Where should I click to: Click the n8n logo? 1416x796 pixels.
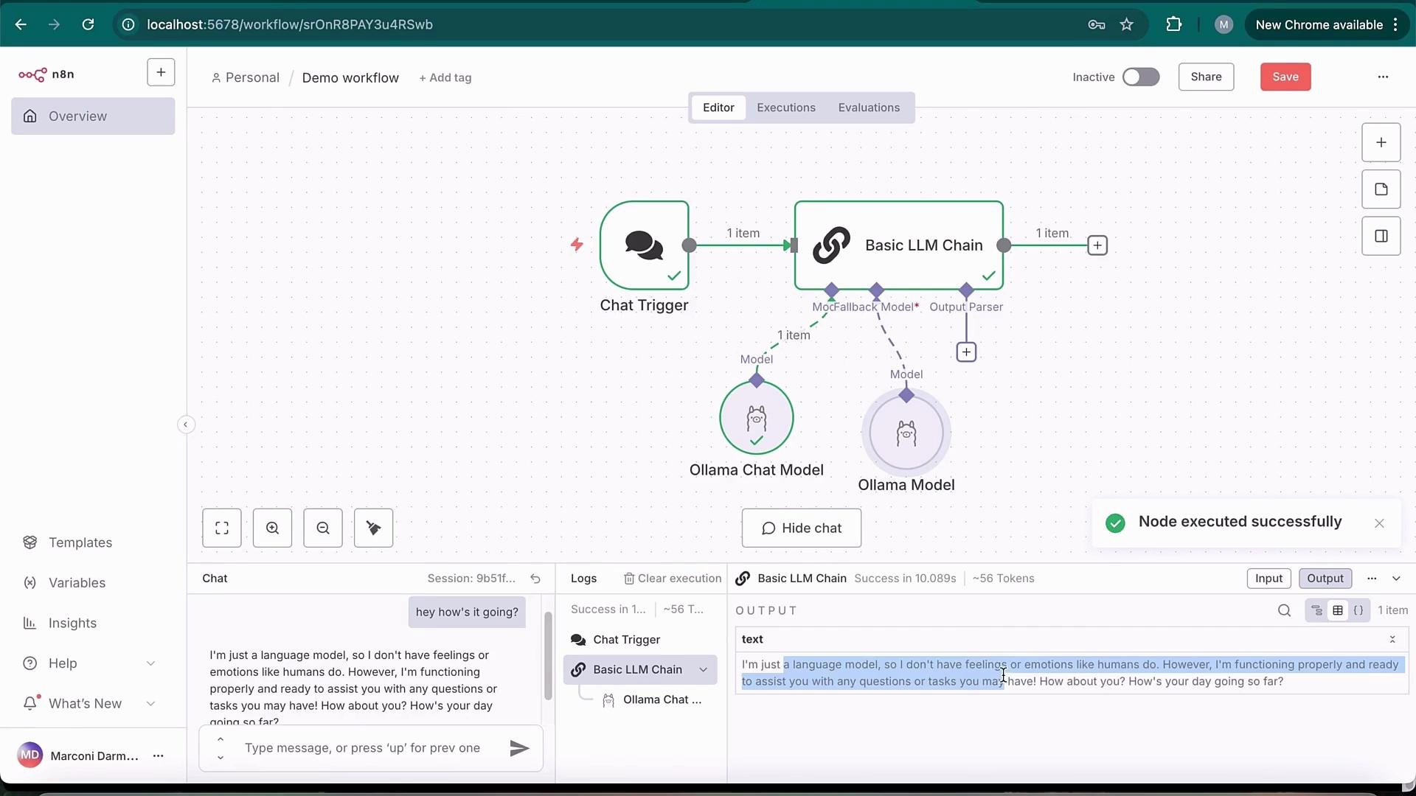point(46,74)
